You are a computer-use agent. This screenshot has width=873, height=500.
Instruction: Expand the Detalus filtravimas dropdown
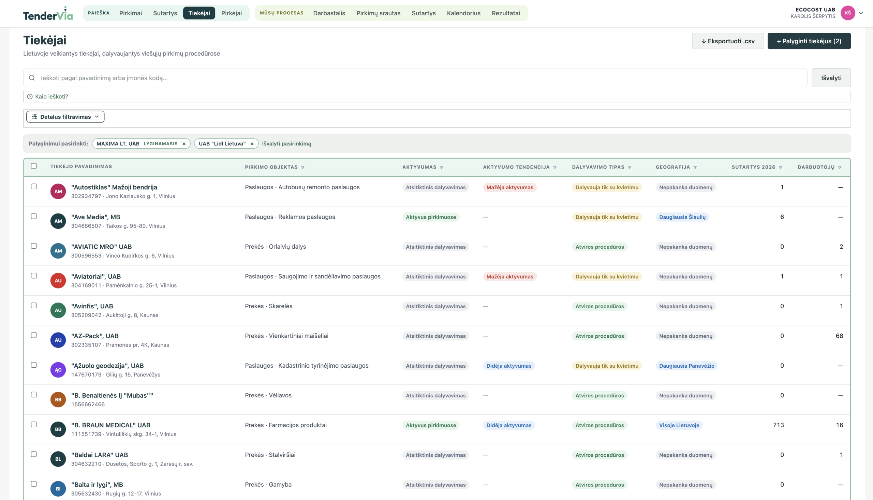click(x=65, y=117)
